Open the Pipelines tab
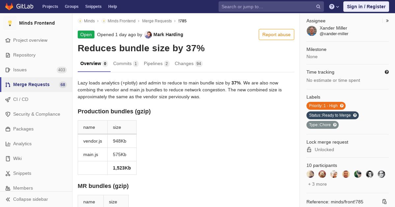Image resolution: width=395 pixels, height=207 pixels. point(156,64)
